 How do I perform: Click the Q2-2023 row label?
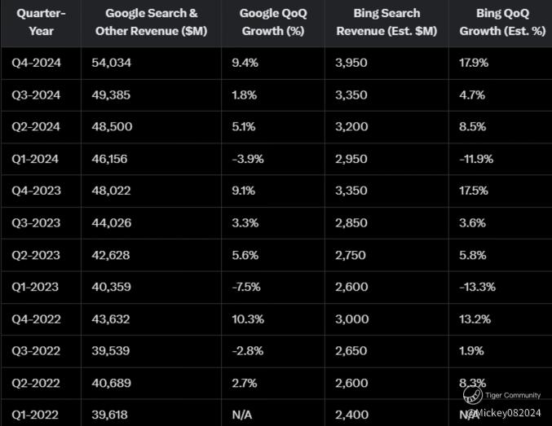point(36,255)
